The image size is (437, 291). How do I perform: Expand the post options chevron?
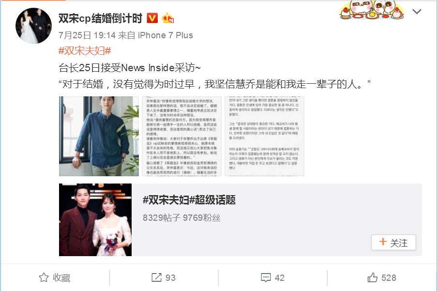tap(417, 12)
